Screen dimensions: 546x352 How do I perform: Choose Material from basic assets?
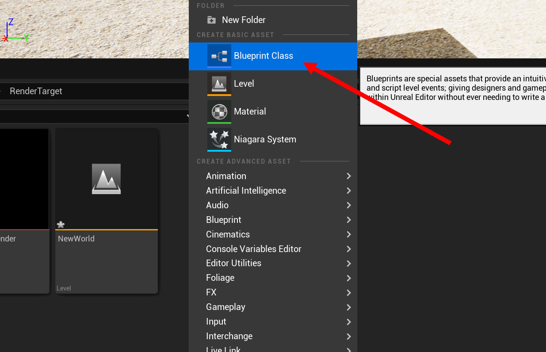point(273,112)
